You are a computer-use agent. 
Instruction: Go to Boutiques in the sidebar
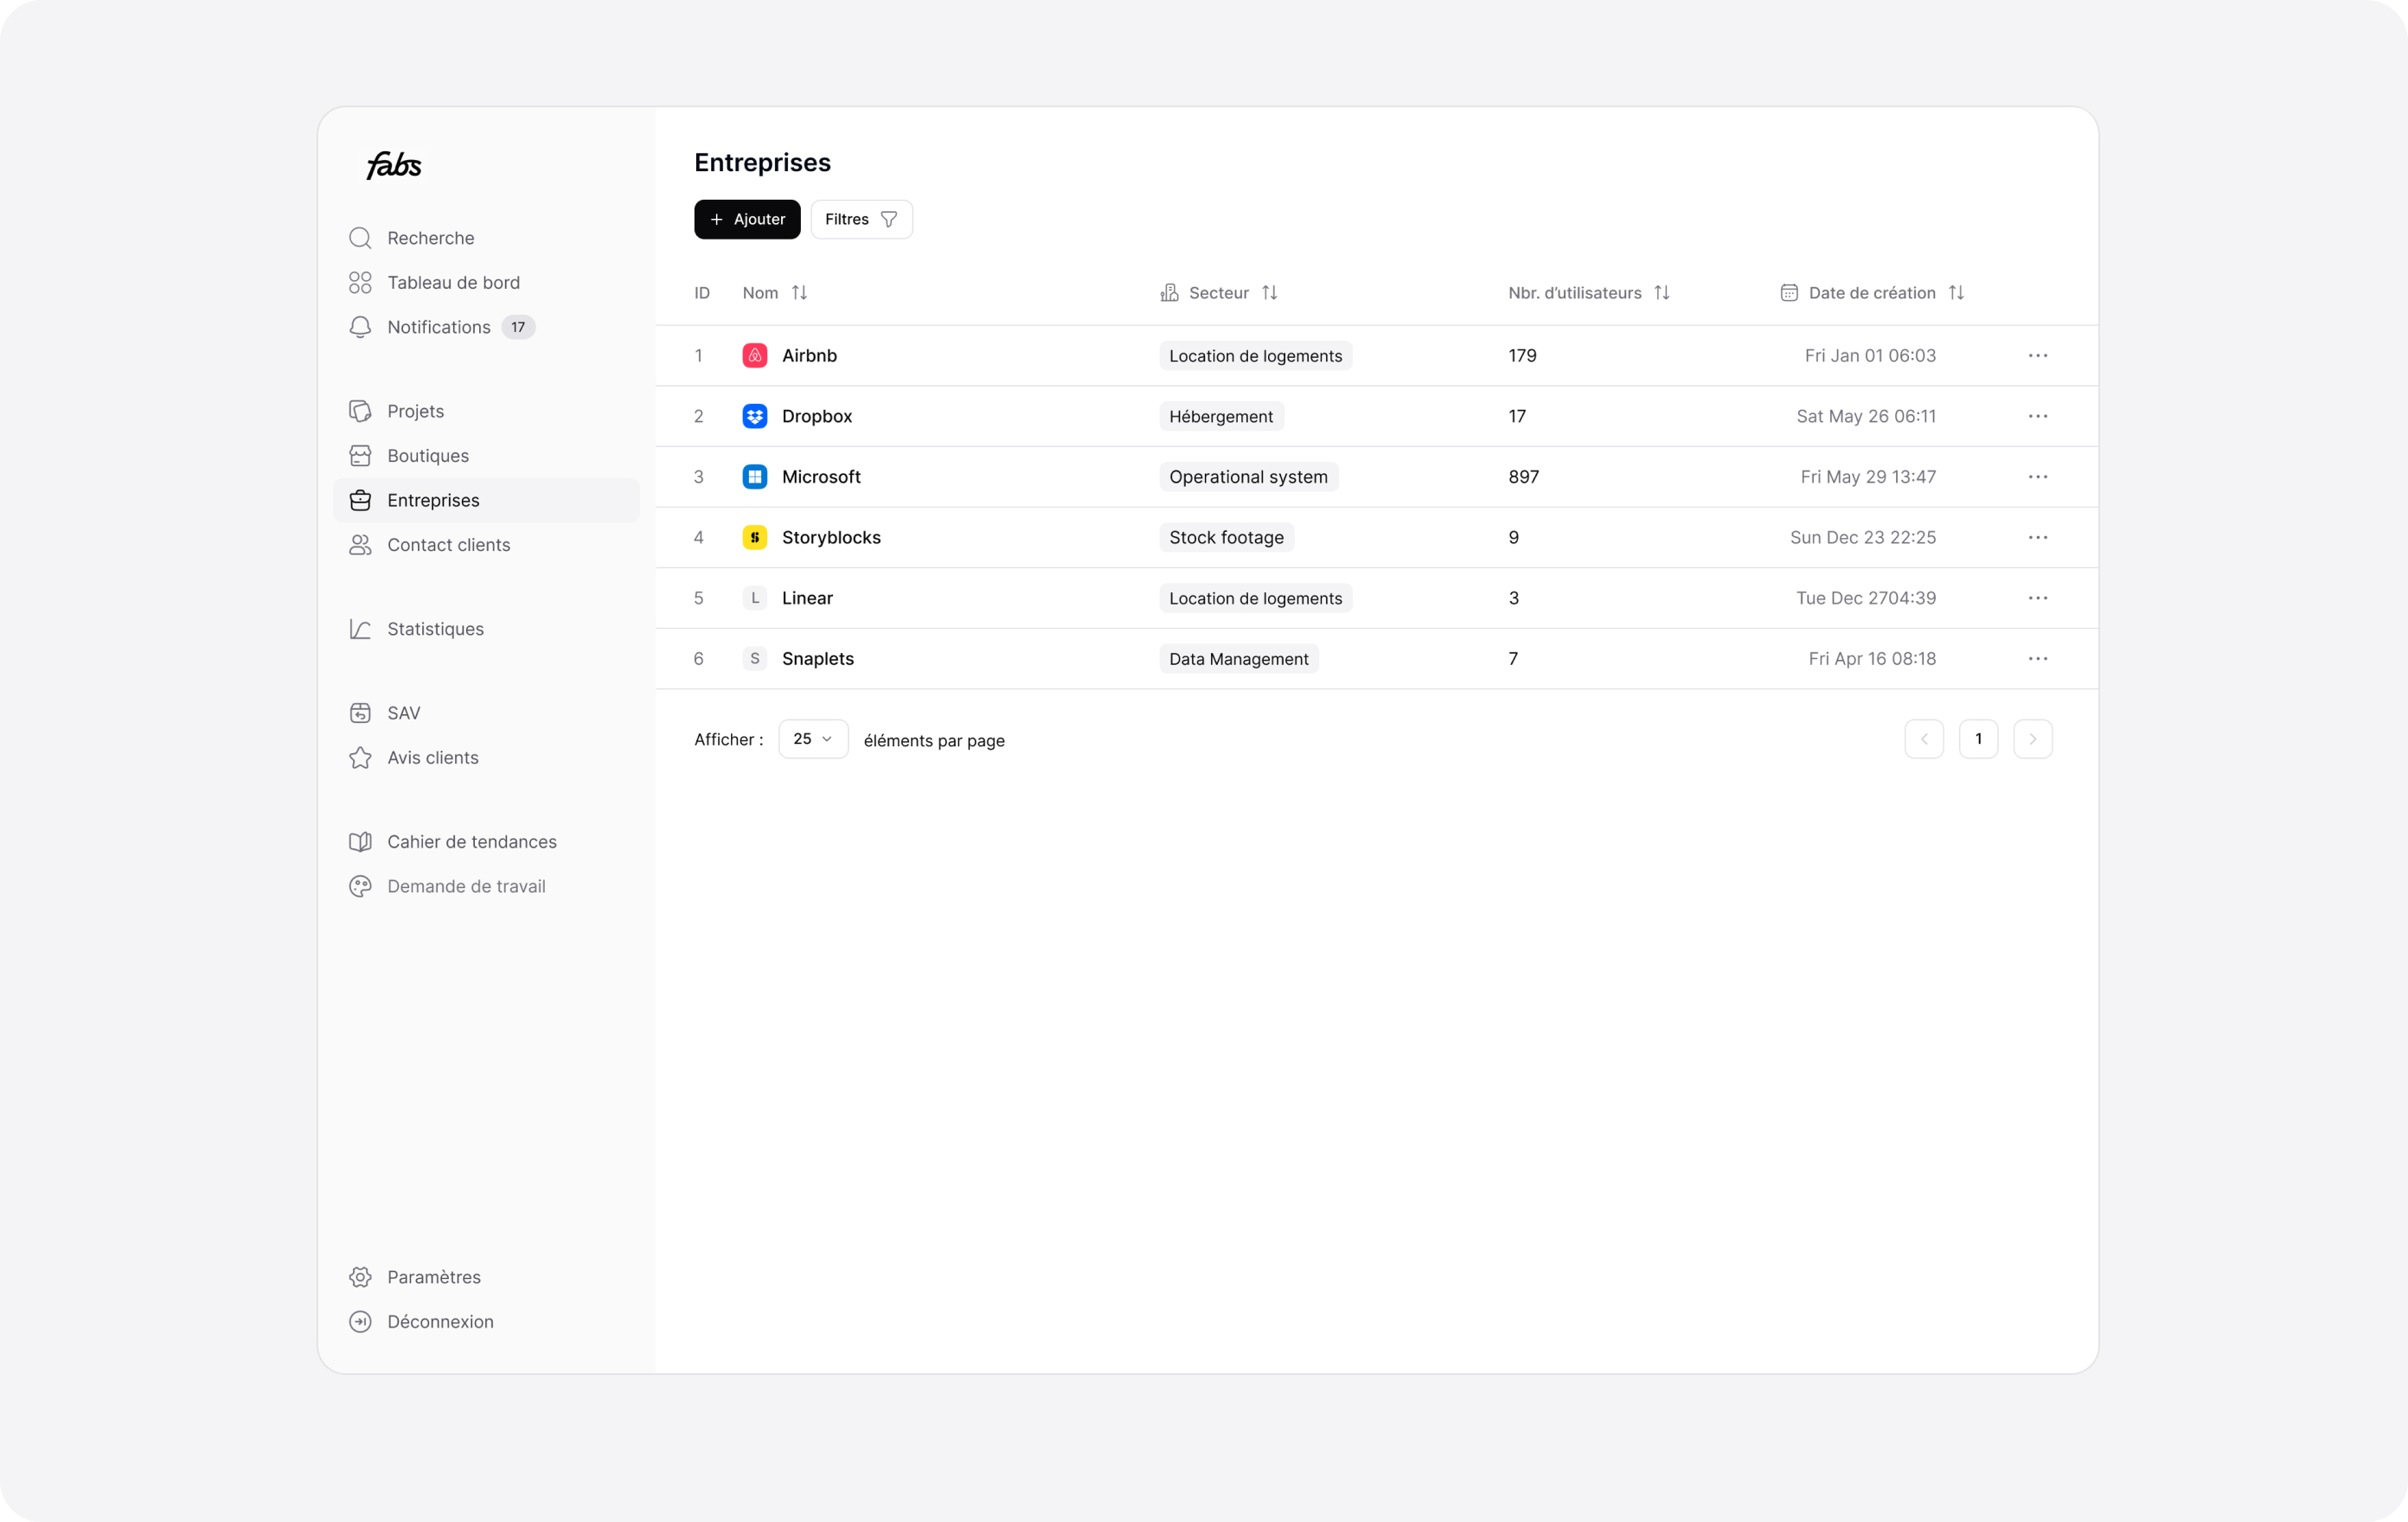[428, 456]
